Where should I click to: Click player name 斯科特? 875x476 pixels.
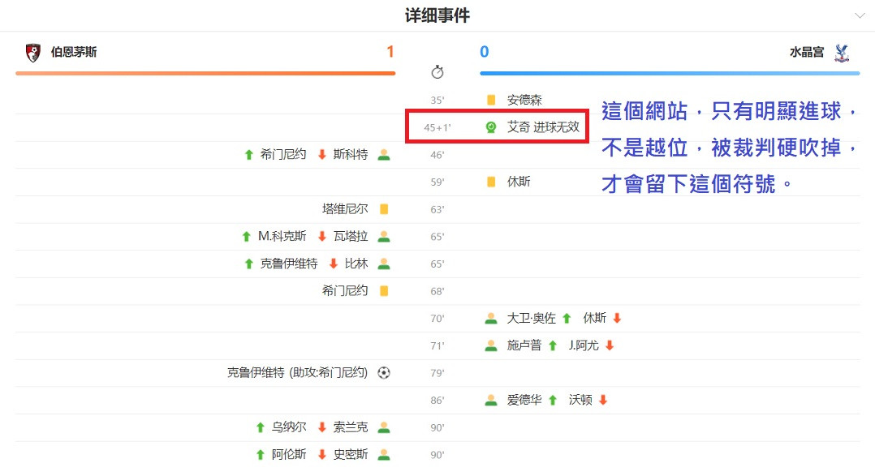351,154
